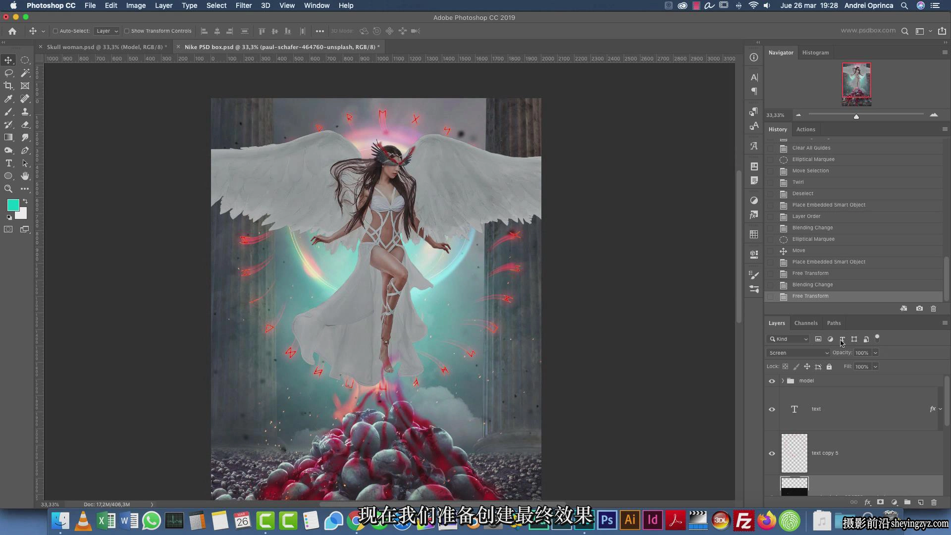Set history brush source beside Twirl
This screenshot has width=951, height=535.
[770, 182]
